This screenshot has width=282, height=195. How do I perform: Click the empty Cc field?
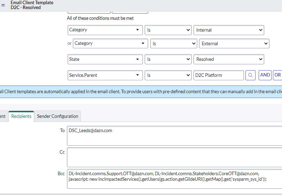pyautogui.click(x=174, y=157)
